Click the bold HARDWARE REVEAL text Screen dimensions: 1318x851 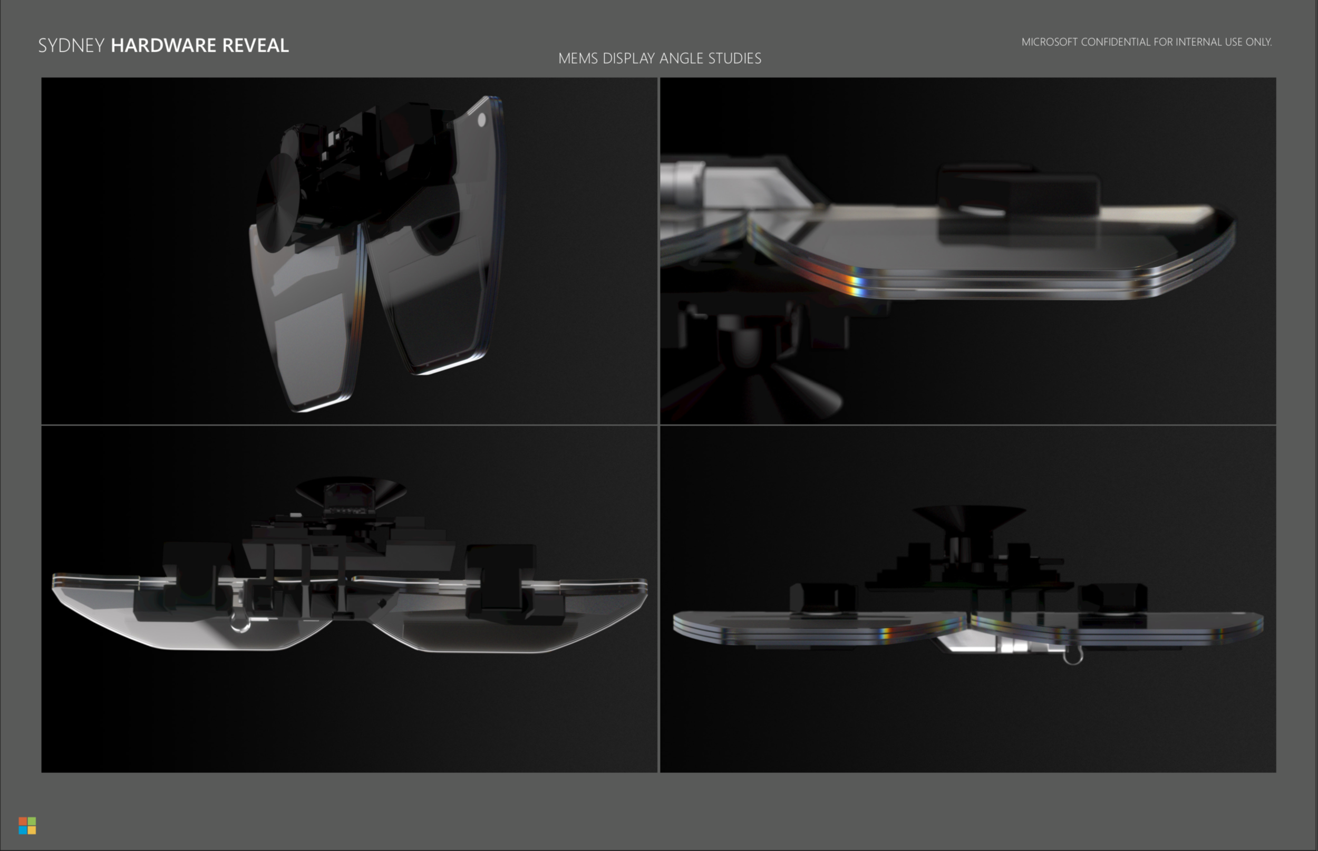coord(199,45)
